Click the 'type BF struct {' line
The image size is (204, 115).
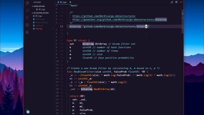pyautogui.click(x=78, y=41)
